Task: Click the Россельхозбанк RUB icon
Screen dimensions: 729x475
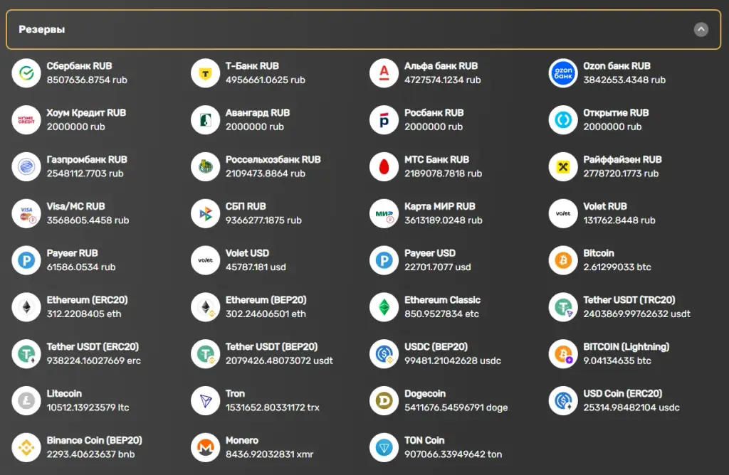Action: 206,166
